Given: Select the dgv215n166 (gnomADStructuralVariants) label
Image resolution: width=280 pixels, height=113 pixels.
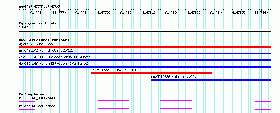Looking at the screenshot, I should [x=54, y=64].
